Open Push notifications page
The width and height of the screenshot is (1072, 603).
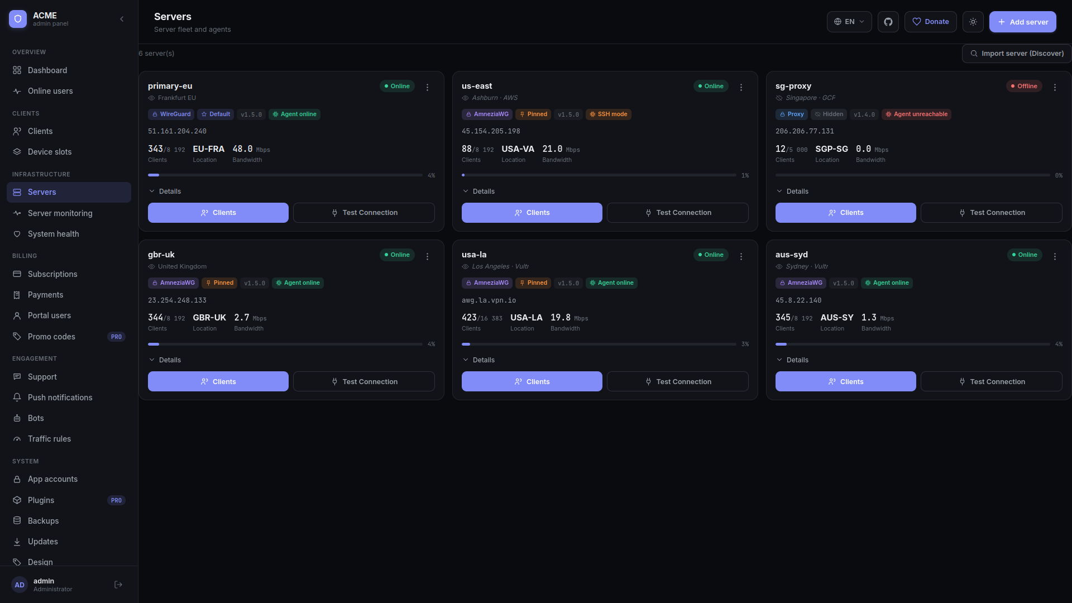(69, 398)
